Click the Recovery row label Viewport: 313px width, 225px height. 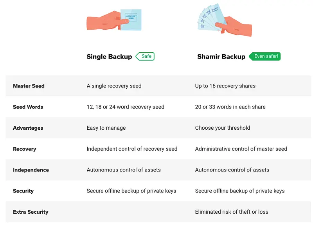click(24, 149)
